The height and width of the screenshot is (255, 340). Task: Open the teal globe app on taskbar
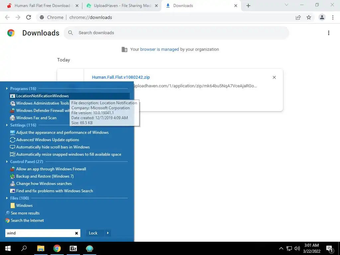point(90,248)
